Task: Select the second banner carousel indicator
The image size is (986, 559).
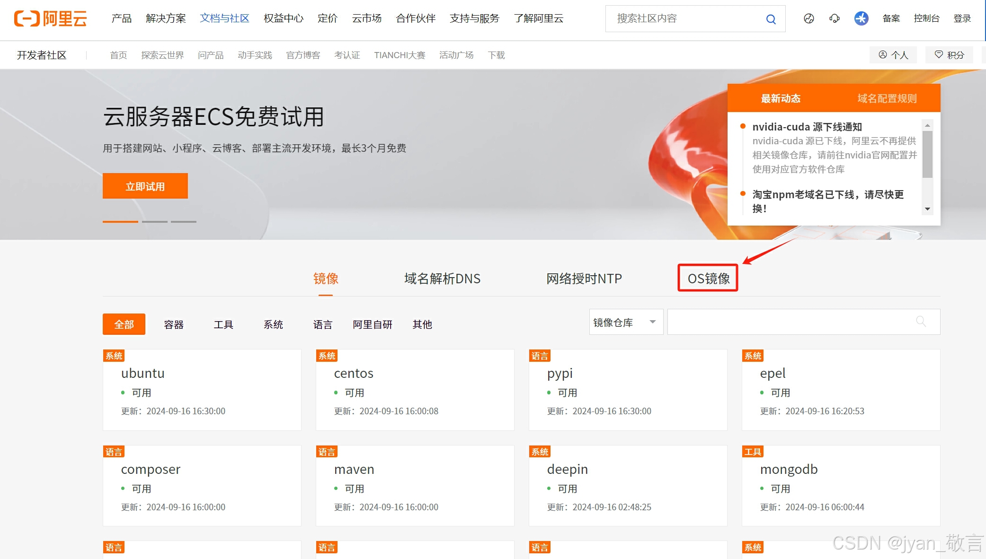Action: coord(155,221)
